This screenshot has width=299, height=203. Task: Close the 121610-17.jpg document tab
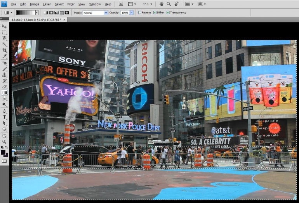pyautogui.click(x=64, y=20)
